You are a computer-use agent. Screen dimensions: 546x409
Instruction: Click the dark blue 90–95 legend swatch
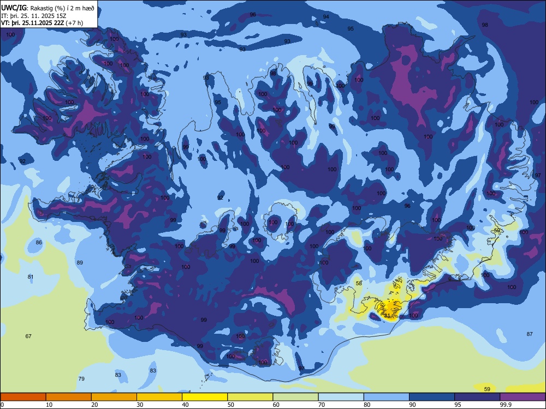432,397
